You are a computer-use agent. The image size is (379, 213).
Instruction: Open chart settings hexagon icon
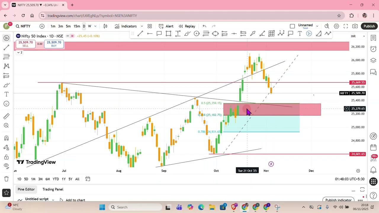click(336, 26)
